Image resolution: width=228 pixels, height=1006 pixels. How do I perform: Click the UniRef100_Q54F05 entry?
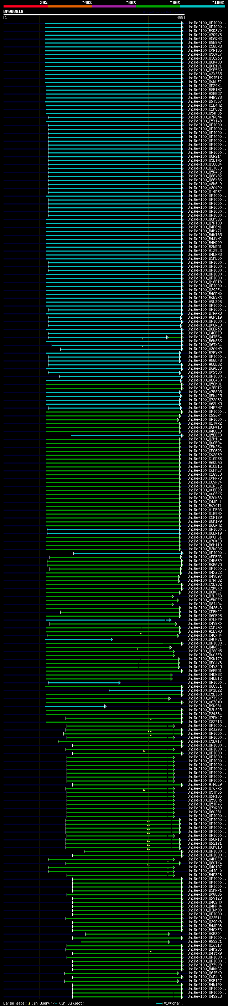(x=204, y=113)
